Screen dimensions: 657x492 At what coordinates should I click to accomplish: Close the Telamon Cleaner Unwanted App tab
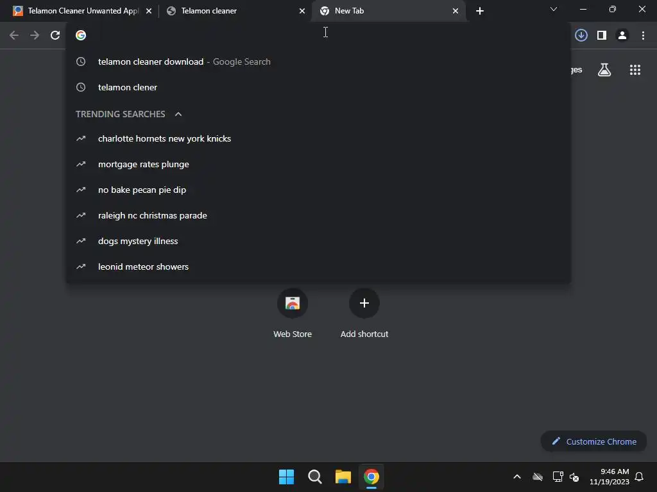coord(149,11)
